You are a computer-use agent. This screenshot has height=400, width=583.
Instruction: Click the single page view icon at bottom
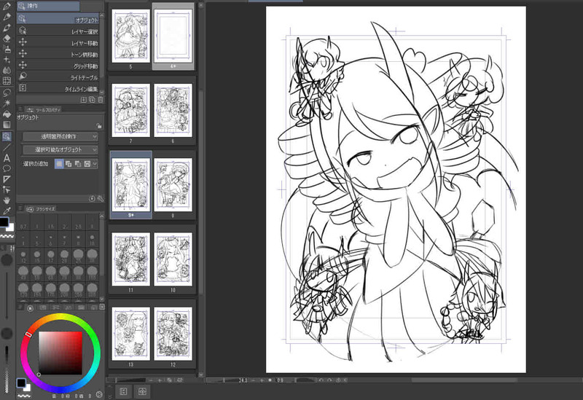click(x=123, y=391)
